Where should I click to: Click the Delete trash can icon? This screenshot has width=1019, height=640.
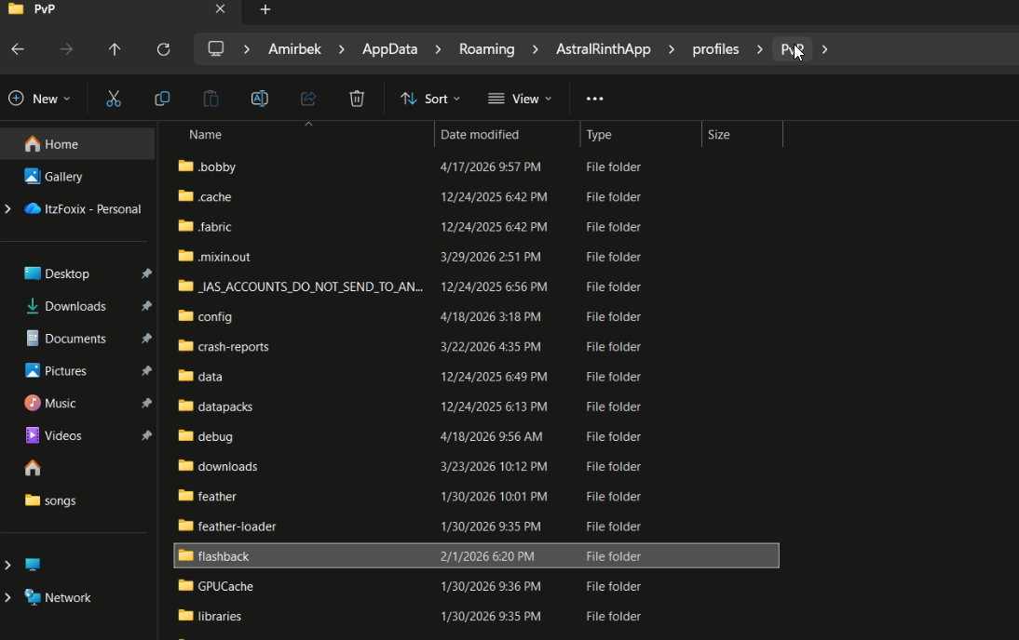pyautogui.click(x=357, y=99)
